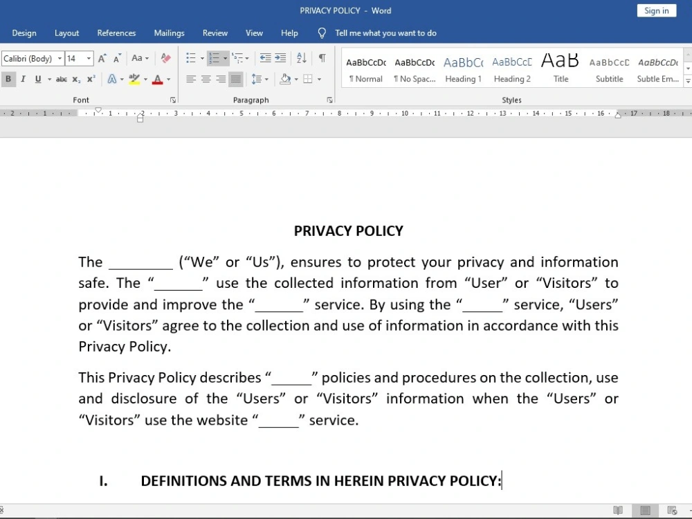Open Change Case Aa dropdown
Screen dimensions: 692x519
[x=140, y=58]
